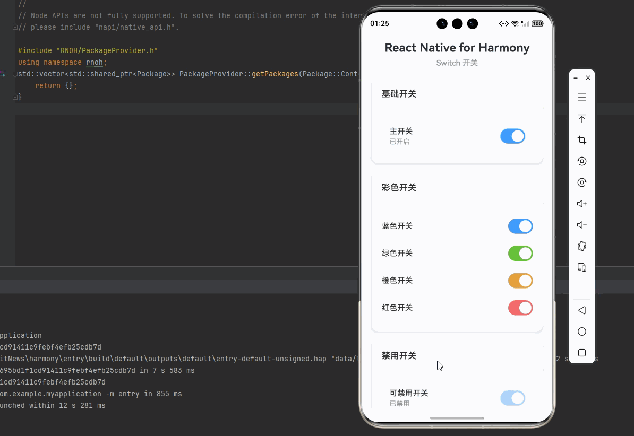Click the rnoh namespace identifier
This screenshot has width=634, height=436.
pyautogui.click(x=94, y=62)
